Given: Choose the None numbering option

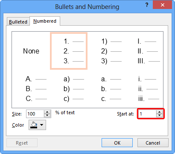Looking at the screenshot, I should pyautogui.click(x=31, y=51).
